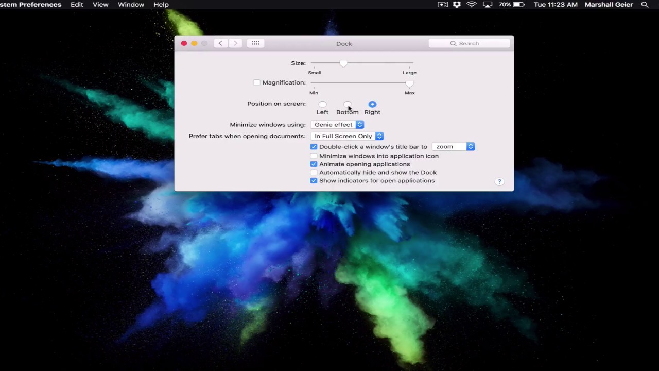This screenshot has width=659, height=371.
Task: Enable Minimize windows into application icon
Action: pyautogui.click(x=314, y=156)
